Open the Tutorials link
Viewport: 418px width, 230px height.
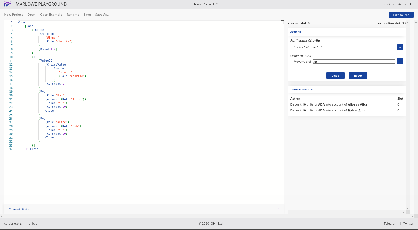387,4
